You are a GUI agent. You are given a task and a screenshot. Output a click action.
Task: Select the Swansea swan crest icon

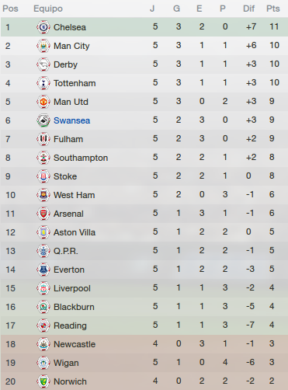click(x=43, y=120)
